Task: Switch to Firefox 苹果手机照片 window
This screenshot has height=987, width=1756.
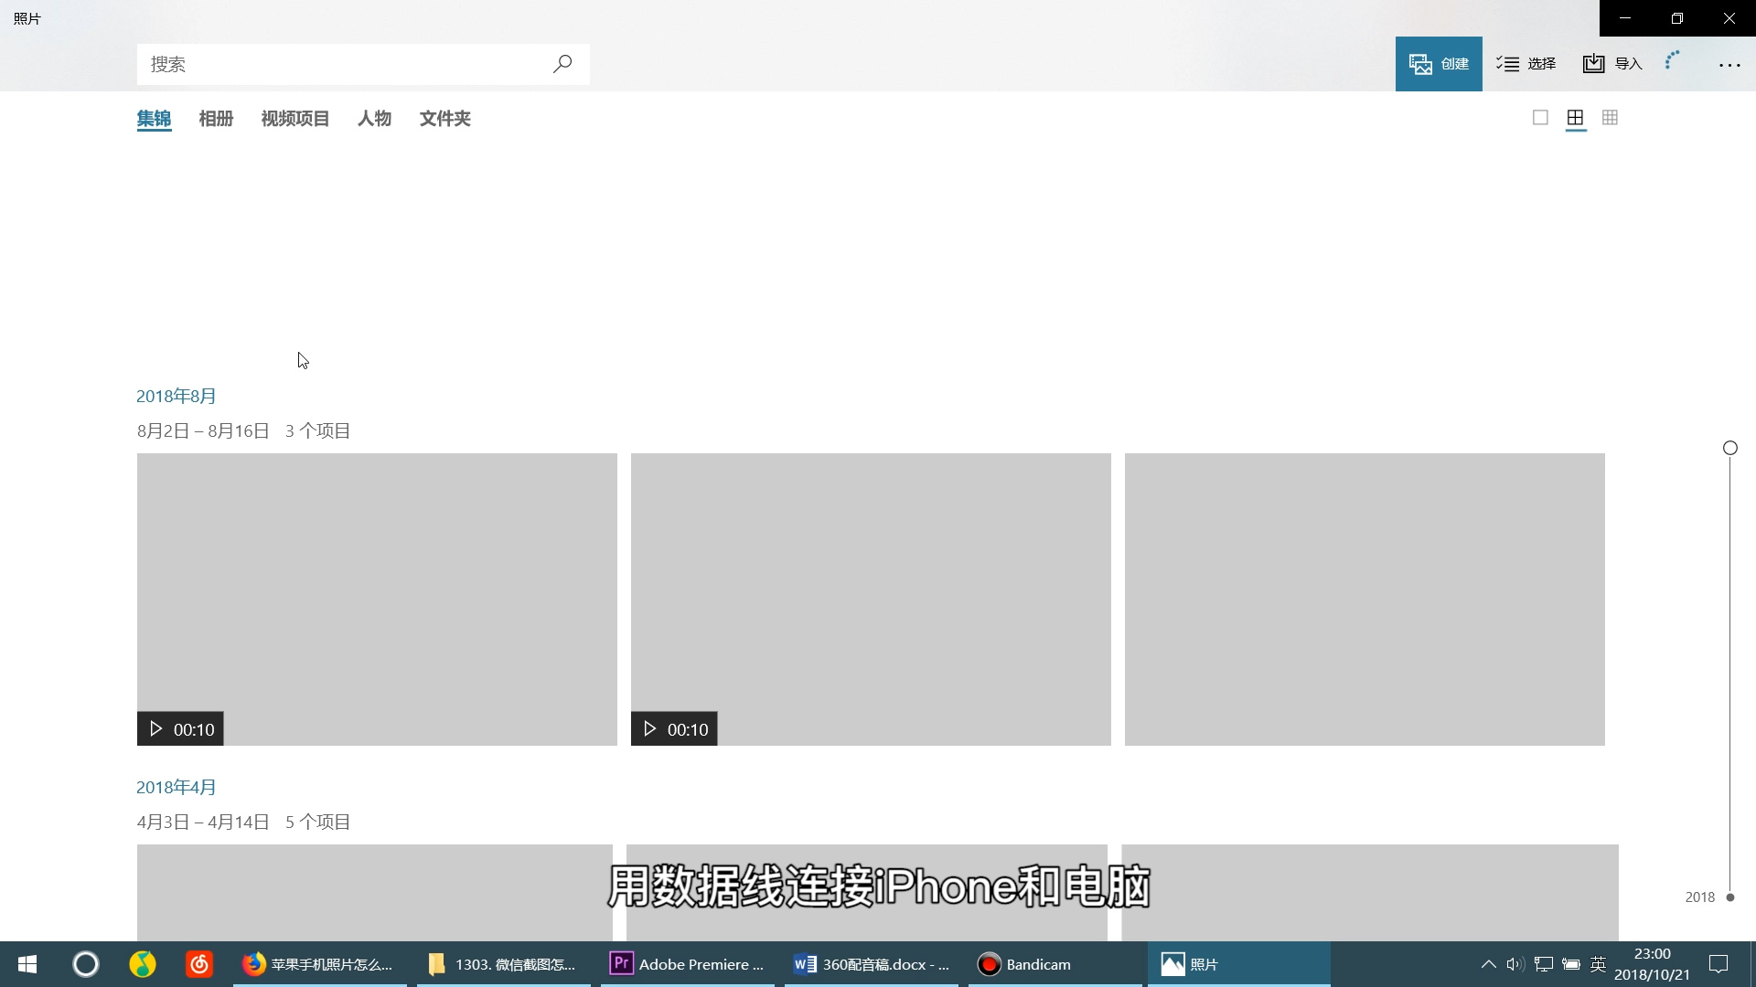Action: [320, 964]
